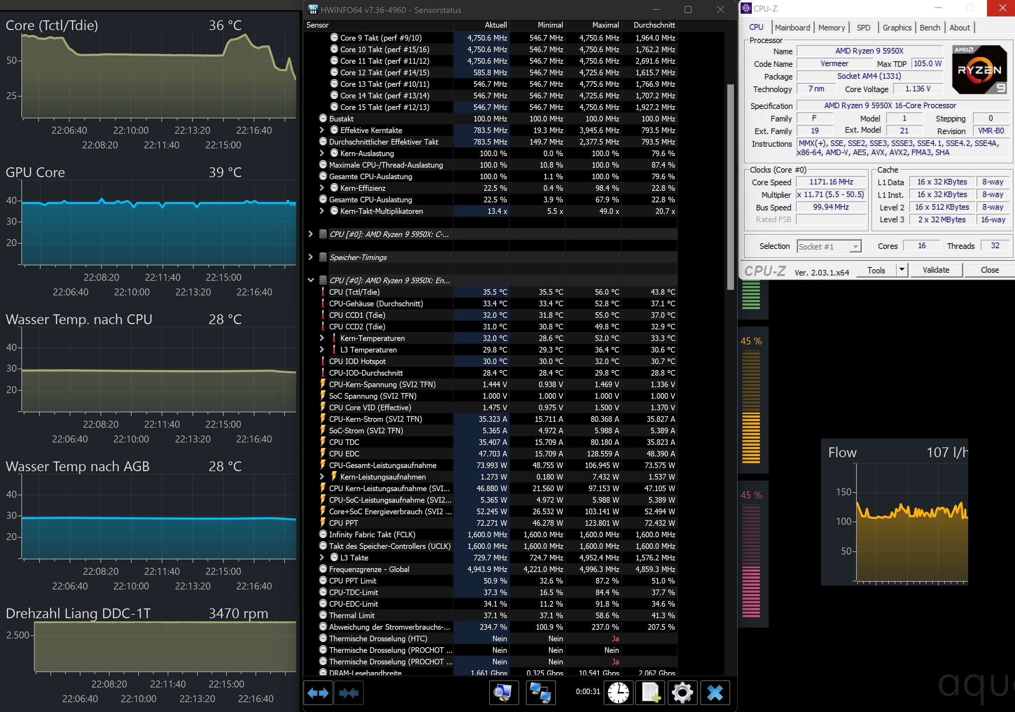Image resolution: width=1015 pixels, height=712 pixels.
Task: Switch to the CPU-Z Graphics tab
Action: pyautogui.click(x=896, y=27)
